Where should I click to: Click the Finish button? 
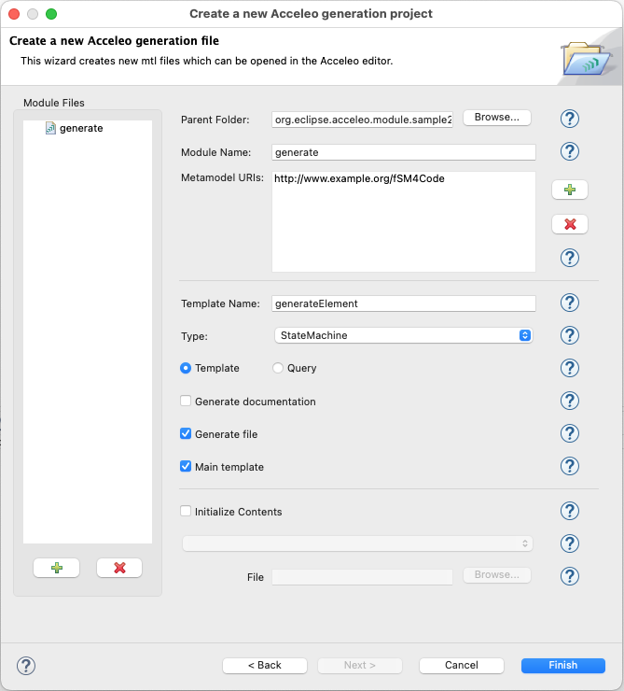pyautogui.click(x=562, y=666)
